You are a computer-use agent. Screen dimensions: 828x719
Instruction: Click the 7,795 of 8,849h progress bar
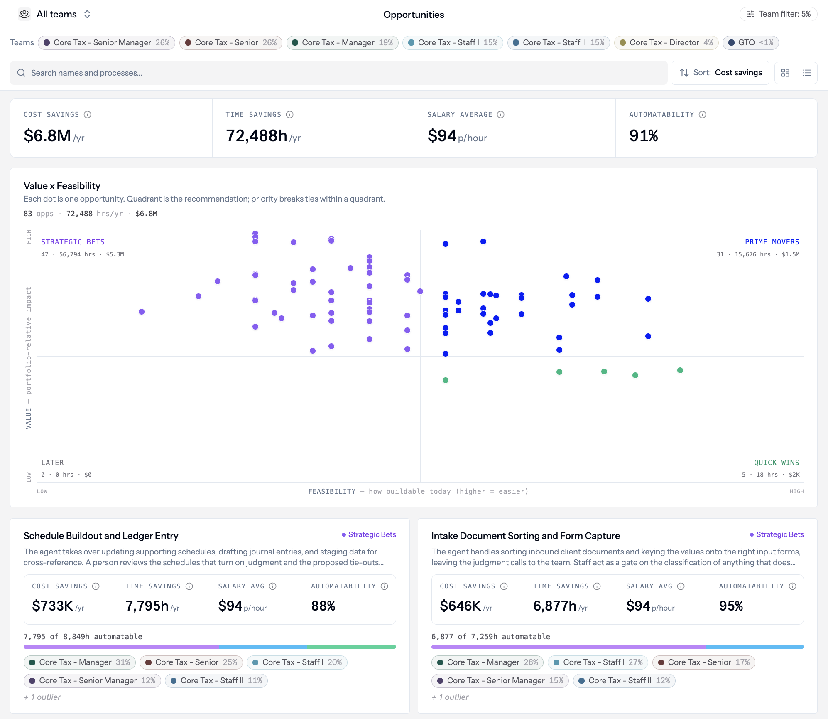[x=210, y=647]
